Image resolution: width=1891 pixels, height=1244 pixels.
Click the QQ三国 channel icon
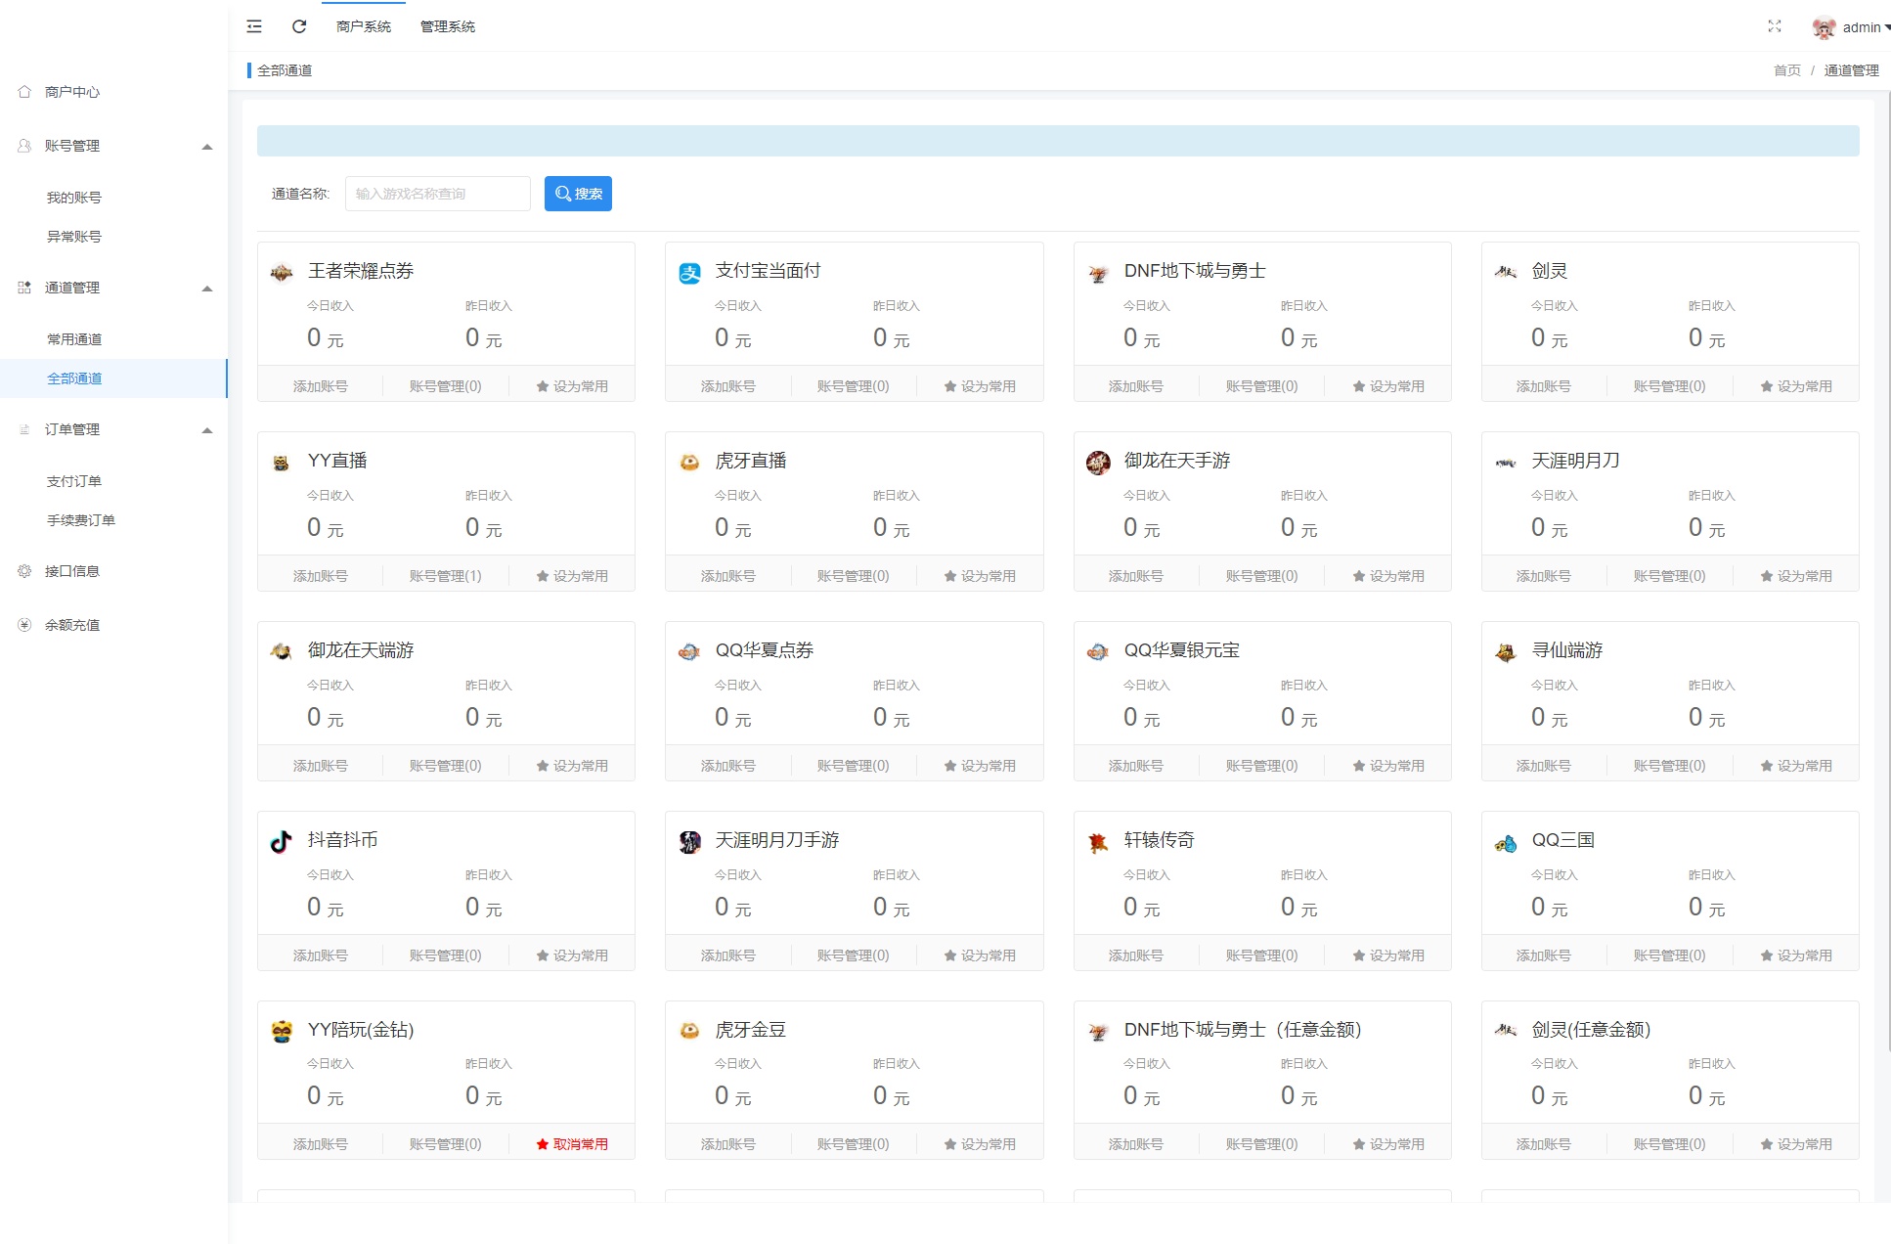1506,843
